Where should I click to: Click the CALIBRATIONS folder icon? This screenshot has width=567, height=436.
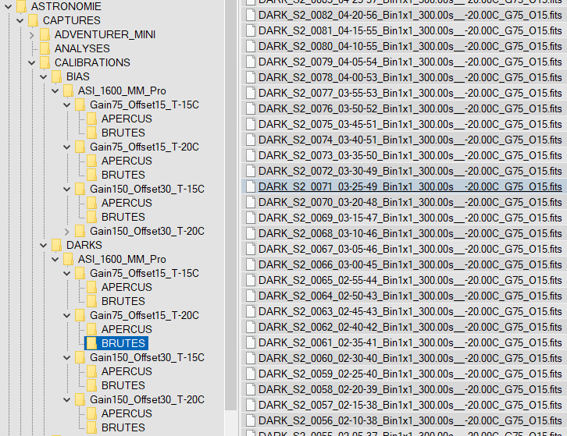[45, 62]
